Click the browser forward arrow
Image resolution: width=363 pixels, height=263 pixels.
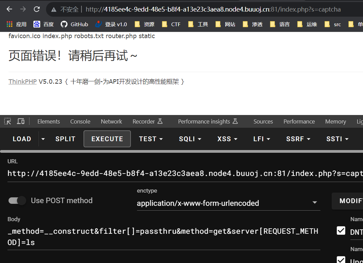pos(23,9)
